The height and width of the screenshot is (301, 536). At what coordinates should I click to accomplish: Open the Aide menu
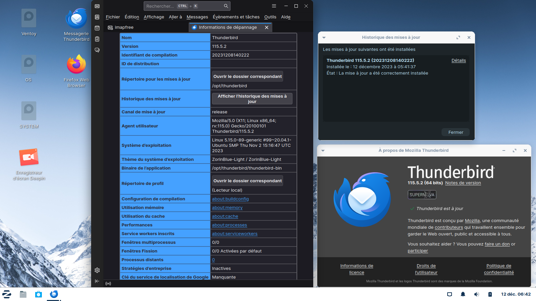tap(286, 17)
